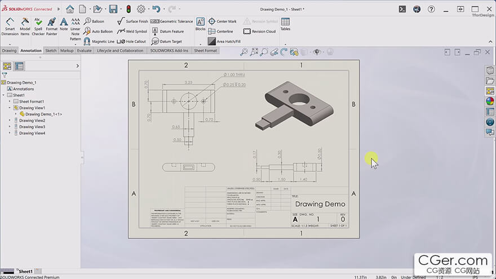Expand the Drawing View3 node

click(x=10, y=127)
